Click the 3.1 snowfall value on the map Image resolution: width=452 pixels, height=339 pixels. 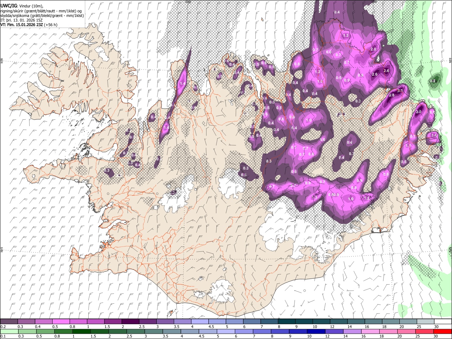click(400, 91)
